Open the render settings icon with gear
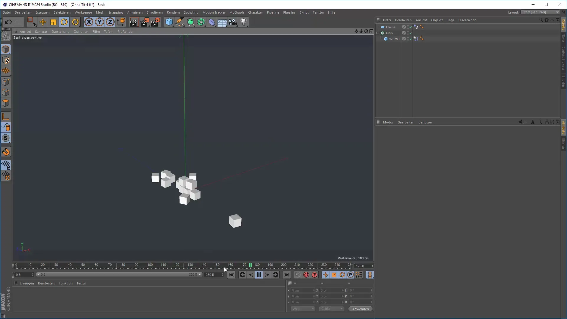 [156, 22]
